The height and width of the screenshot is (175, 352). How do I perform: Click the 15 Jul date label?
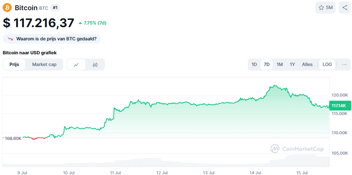tap(302, 173)
